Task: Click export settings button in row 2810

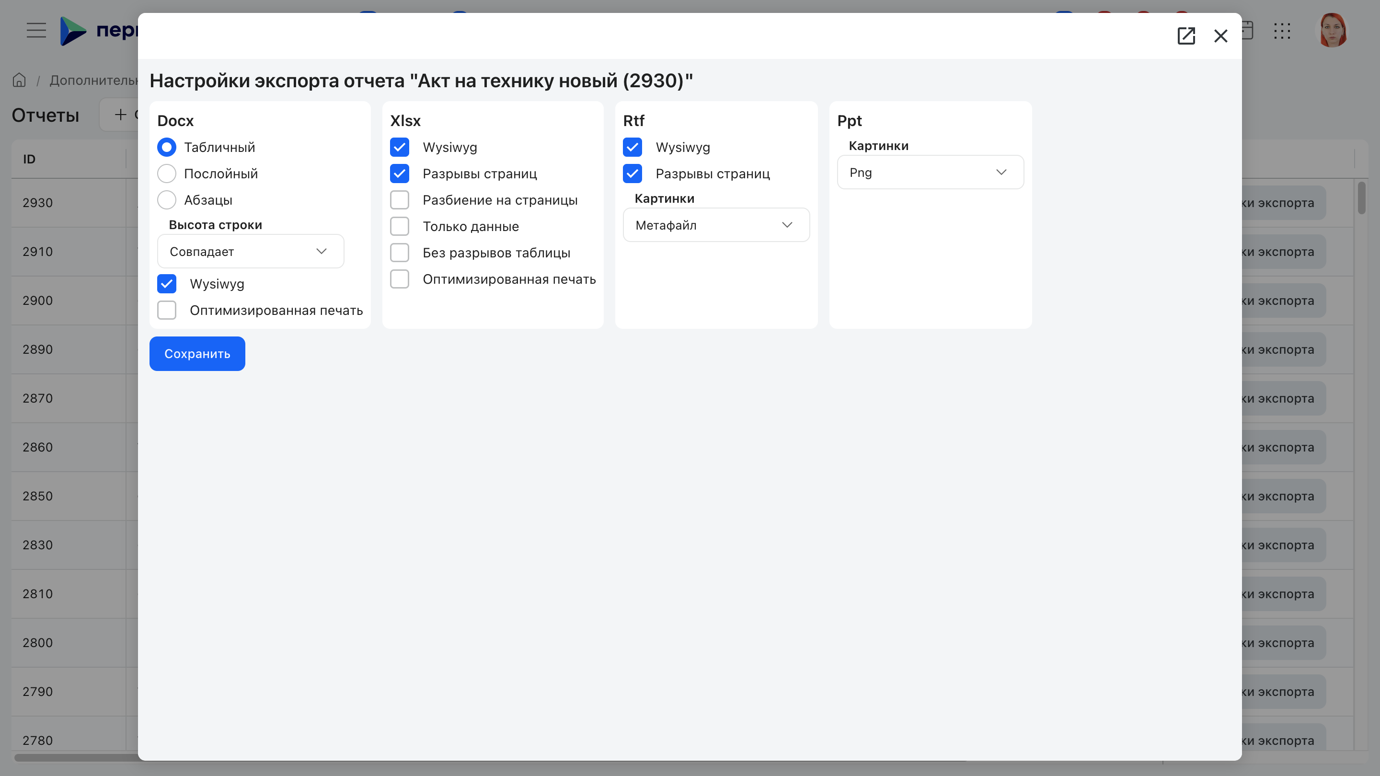Action: (x=1283, y=594)
